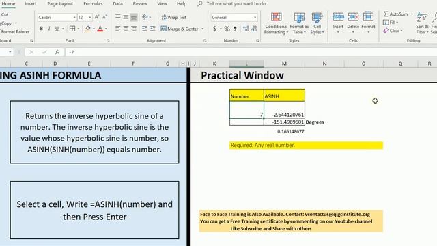Center text horizontally
The image size is (437, 246).
click(126, 29)
